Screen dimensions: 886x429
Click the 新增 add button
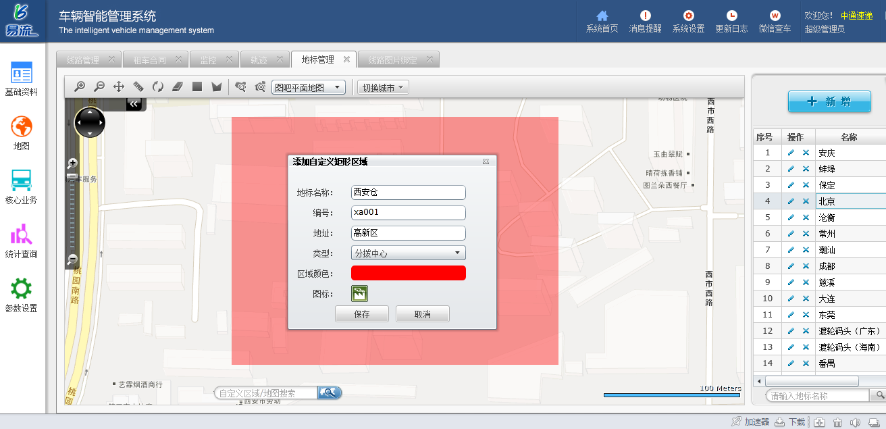(x=829, y=102)
